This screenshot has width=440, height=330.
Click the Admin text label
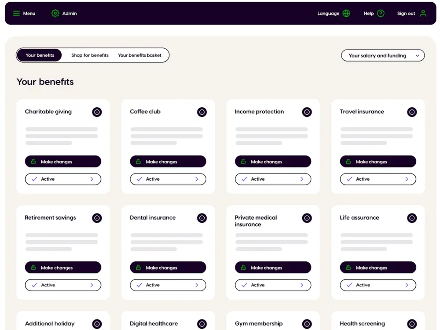[x=70, y=14]
